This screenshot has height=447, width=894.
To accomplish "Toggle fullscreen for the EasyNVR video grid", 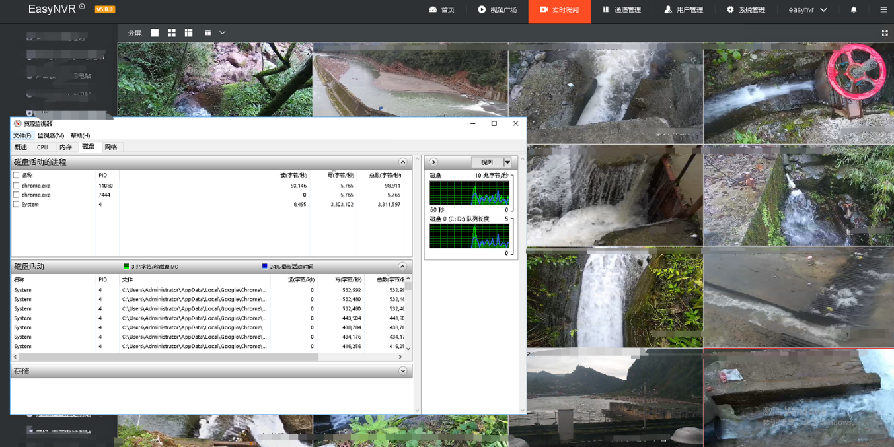I will (x=885, y=33).
